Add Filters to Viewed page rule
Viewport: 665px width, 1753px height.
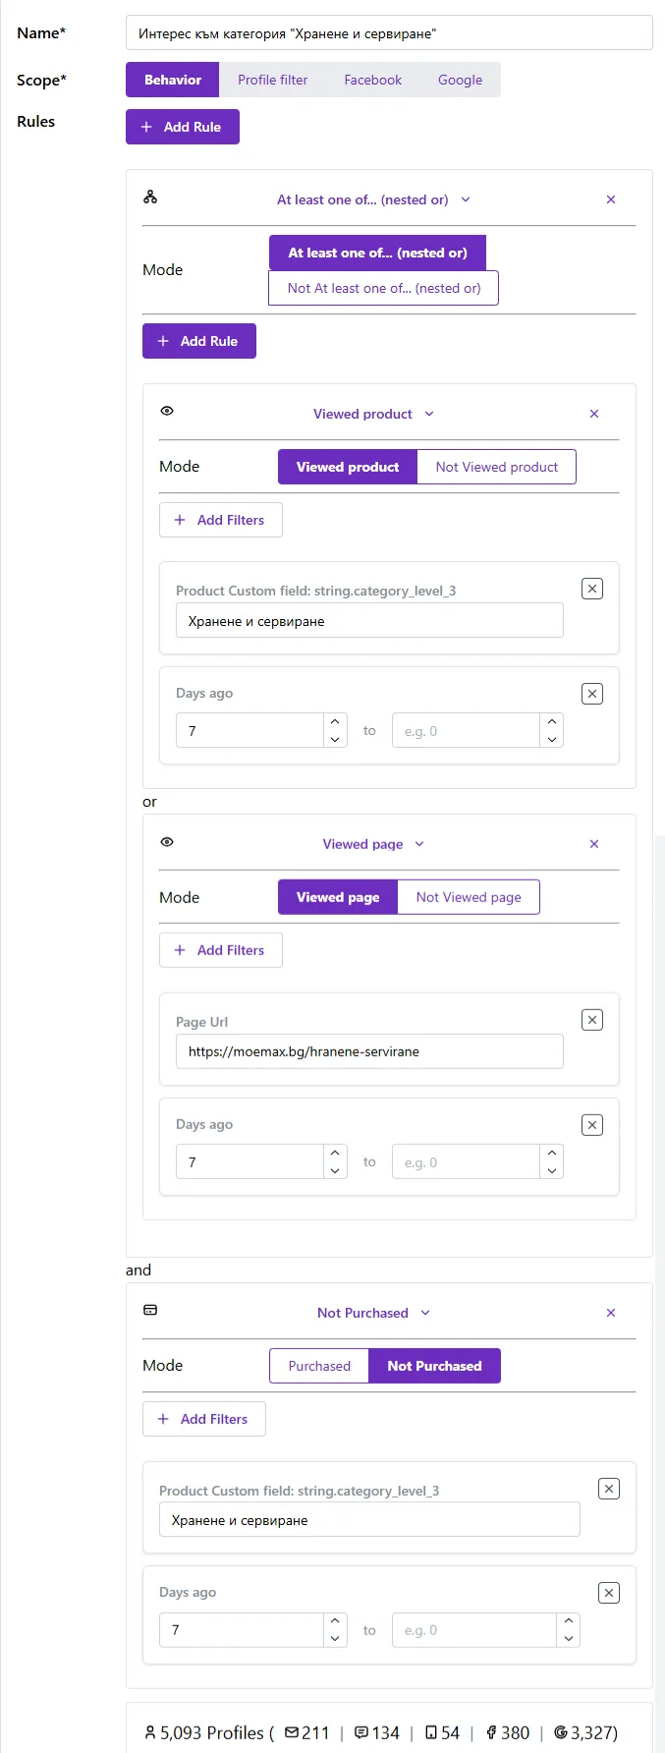[x=221, y=950]
